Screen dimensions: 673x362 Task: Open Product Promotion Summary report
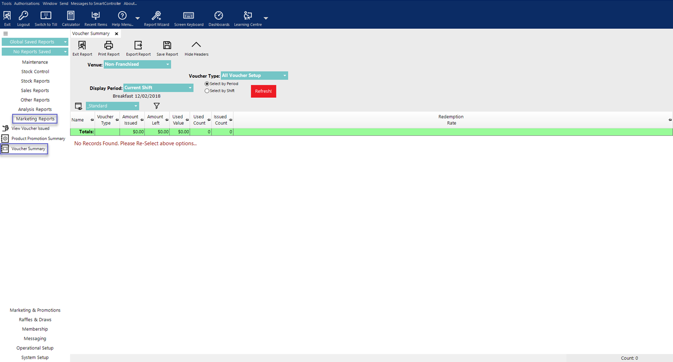[38, 139]
